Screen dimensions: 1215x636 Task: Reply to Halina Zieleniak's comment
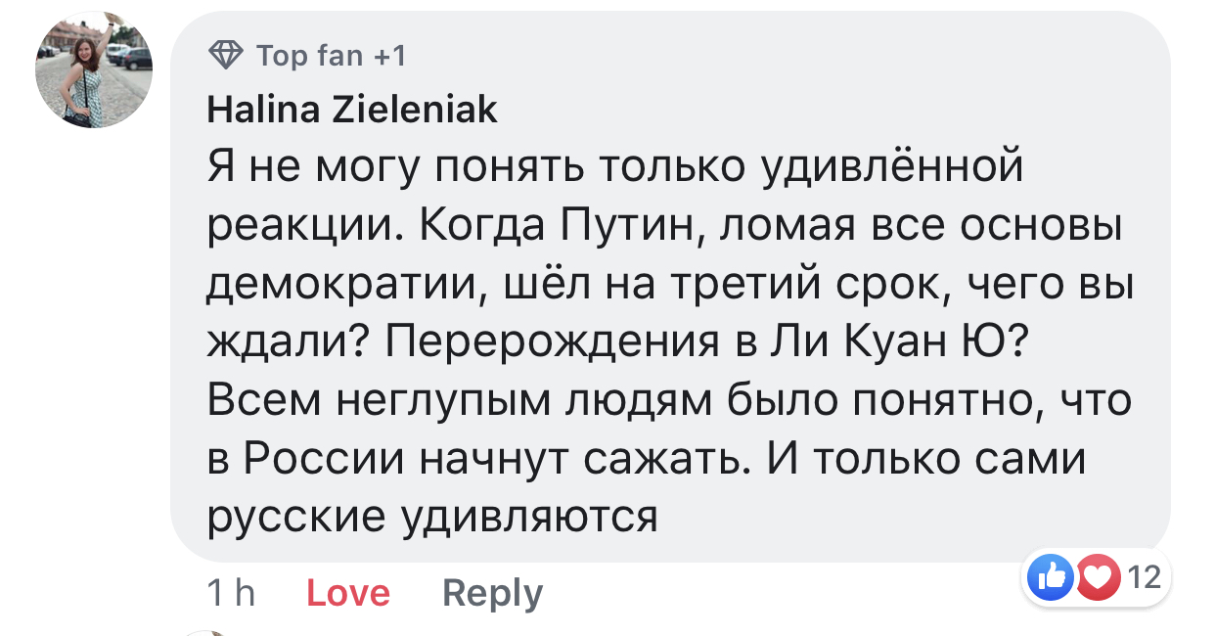tap(492, 593)
